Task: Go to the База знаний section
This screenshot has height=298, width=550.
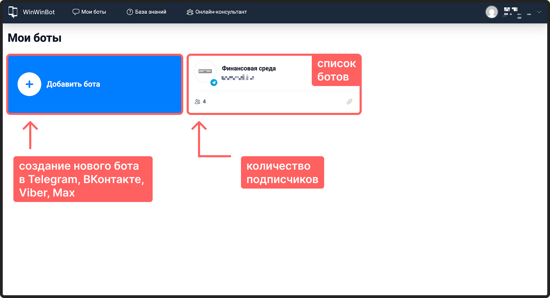Action: click(x=151, y=12)
